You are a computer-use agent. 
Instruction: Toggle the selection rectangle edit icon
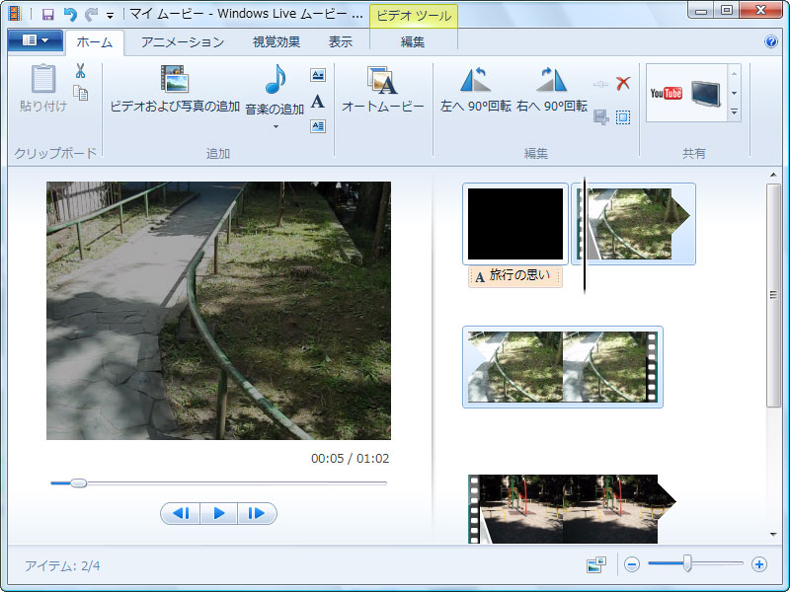tap(624, 116)
